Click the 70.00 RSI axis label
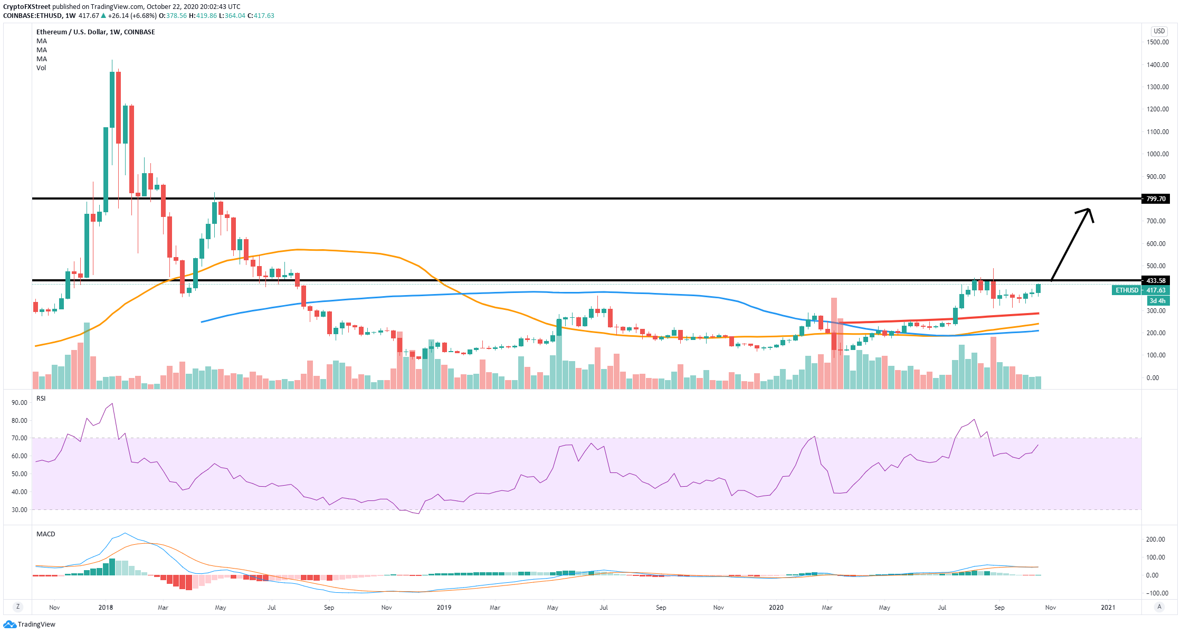 pyautogui.click(x=20, y=438)
